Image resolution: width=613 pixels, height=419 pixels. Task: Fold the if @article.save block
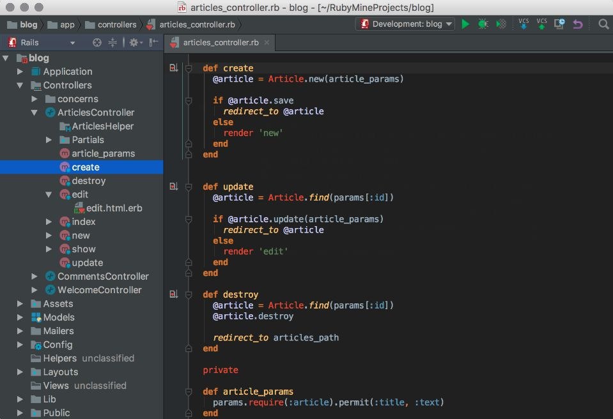click(x=189, y=101)
